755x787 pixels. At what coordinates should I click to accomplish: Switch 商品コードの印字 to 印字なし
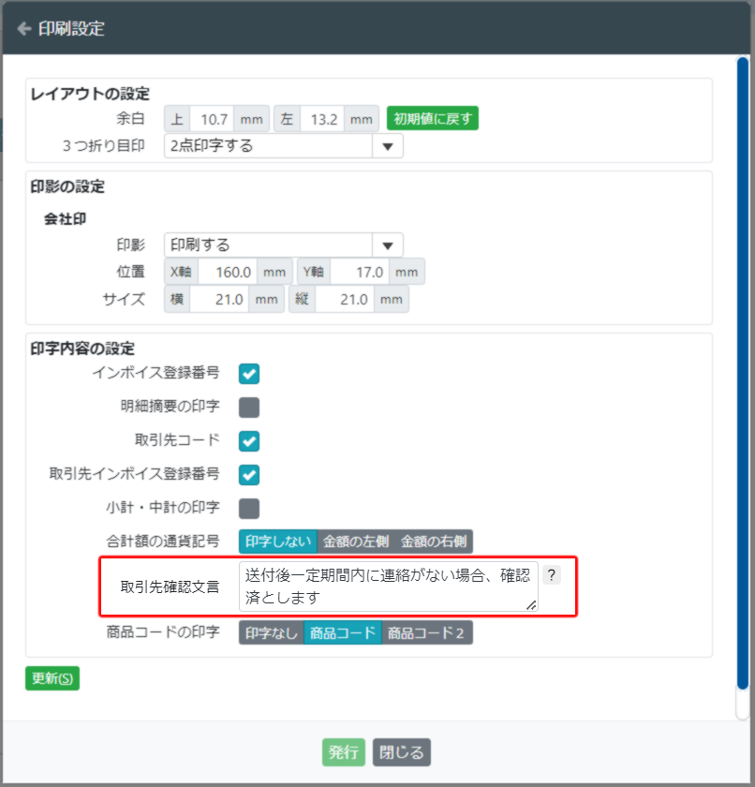pyautogui.click(x=270, y=632)
